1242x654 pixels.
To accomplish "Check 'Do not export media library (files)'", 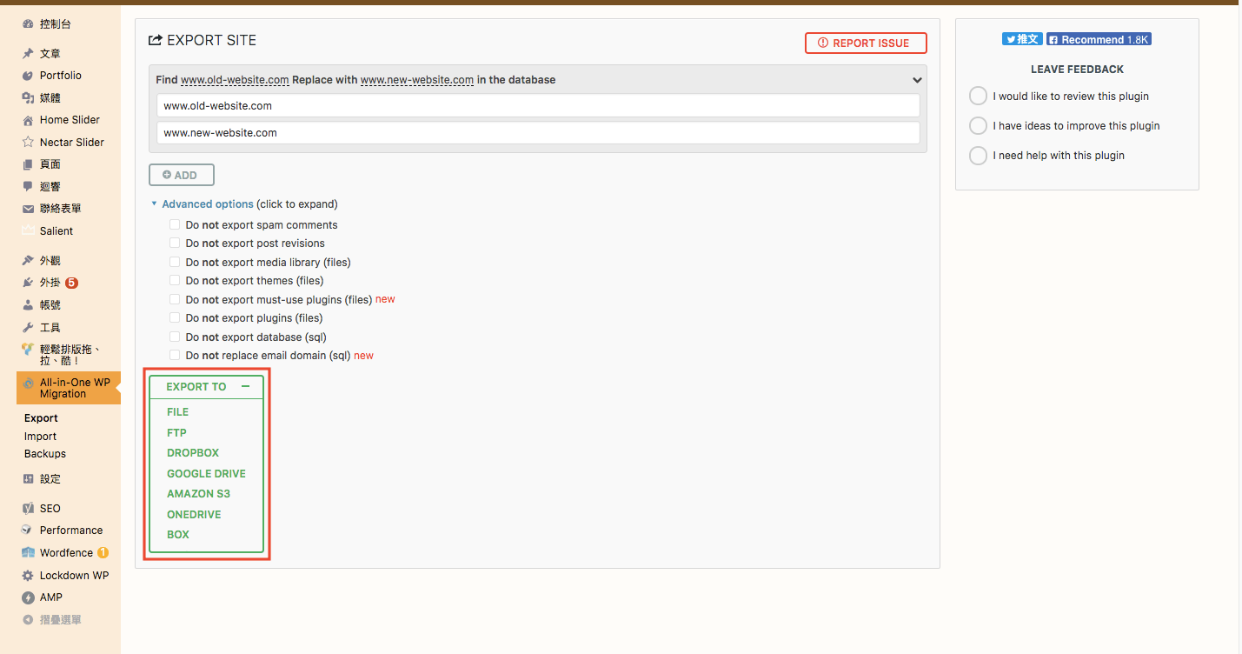I will (175, 262).
